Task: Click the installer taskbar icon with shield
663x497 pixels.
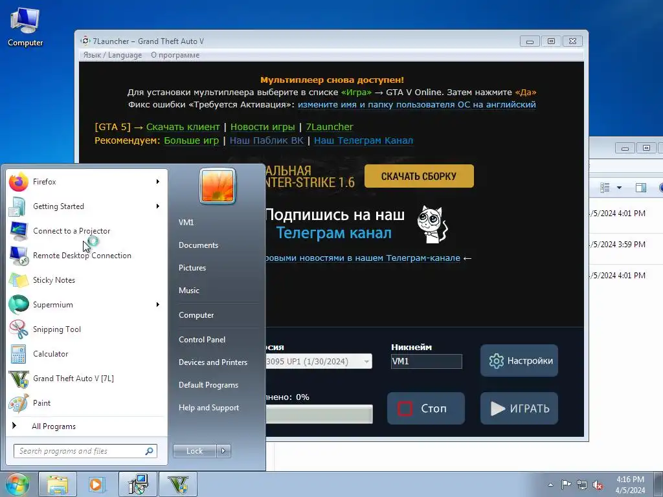Action: [x=138, y=484]
